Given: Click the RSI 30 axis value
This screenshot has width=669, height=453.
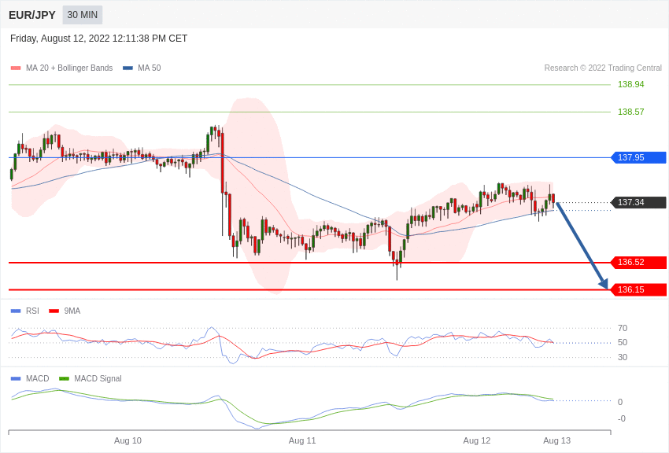Looking at the screenshot, I should click(623, 357).
